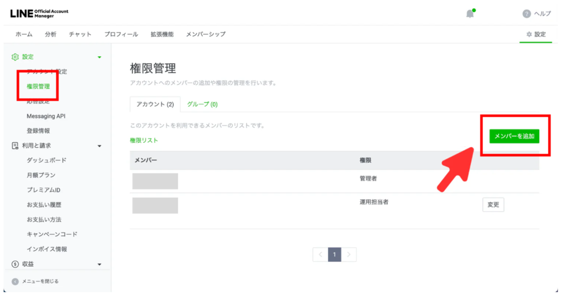Collapse the 設定 sidebar section arrow
The image size is (567, 295).
pyautogui.click(x=99, y=57)
